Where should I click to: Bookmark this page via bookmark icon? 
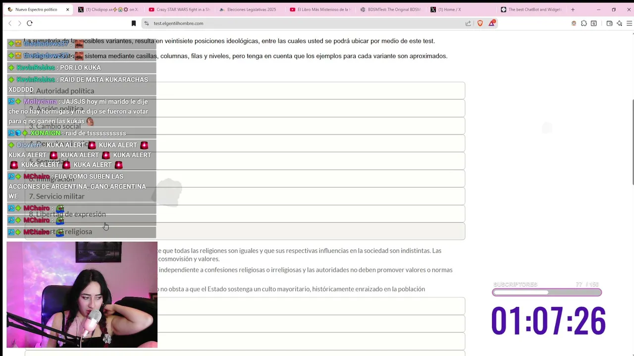134,23
